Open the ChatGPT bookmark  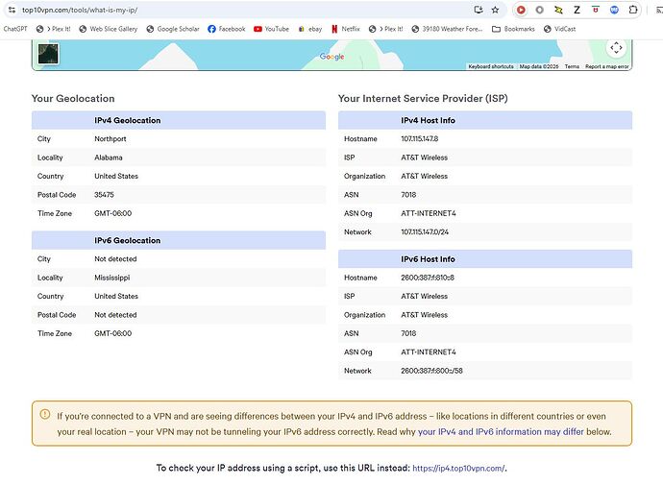pyautogui.click(x=15, y=29)
